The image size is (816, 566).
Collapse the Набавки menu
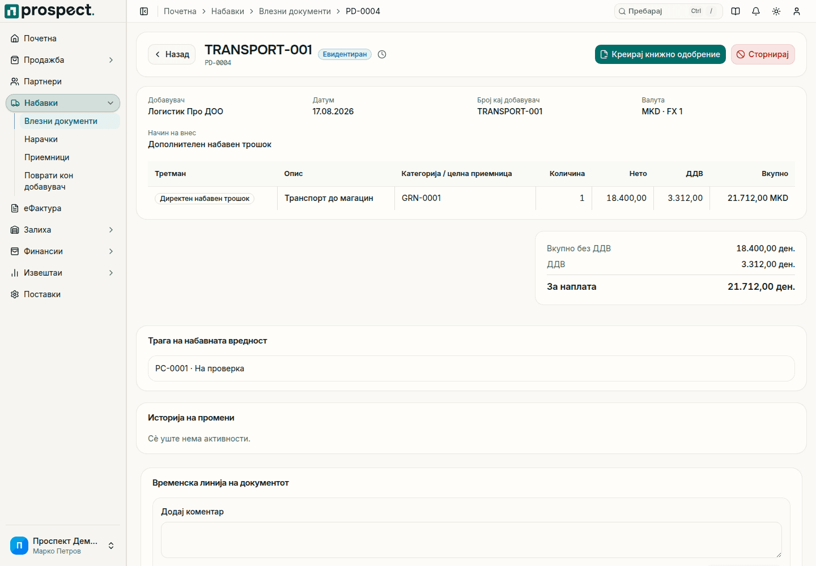[63, 103]
